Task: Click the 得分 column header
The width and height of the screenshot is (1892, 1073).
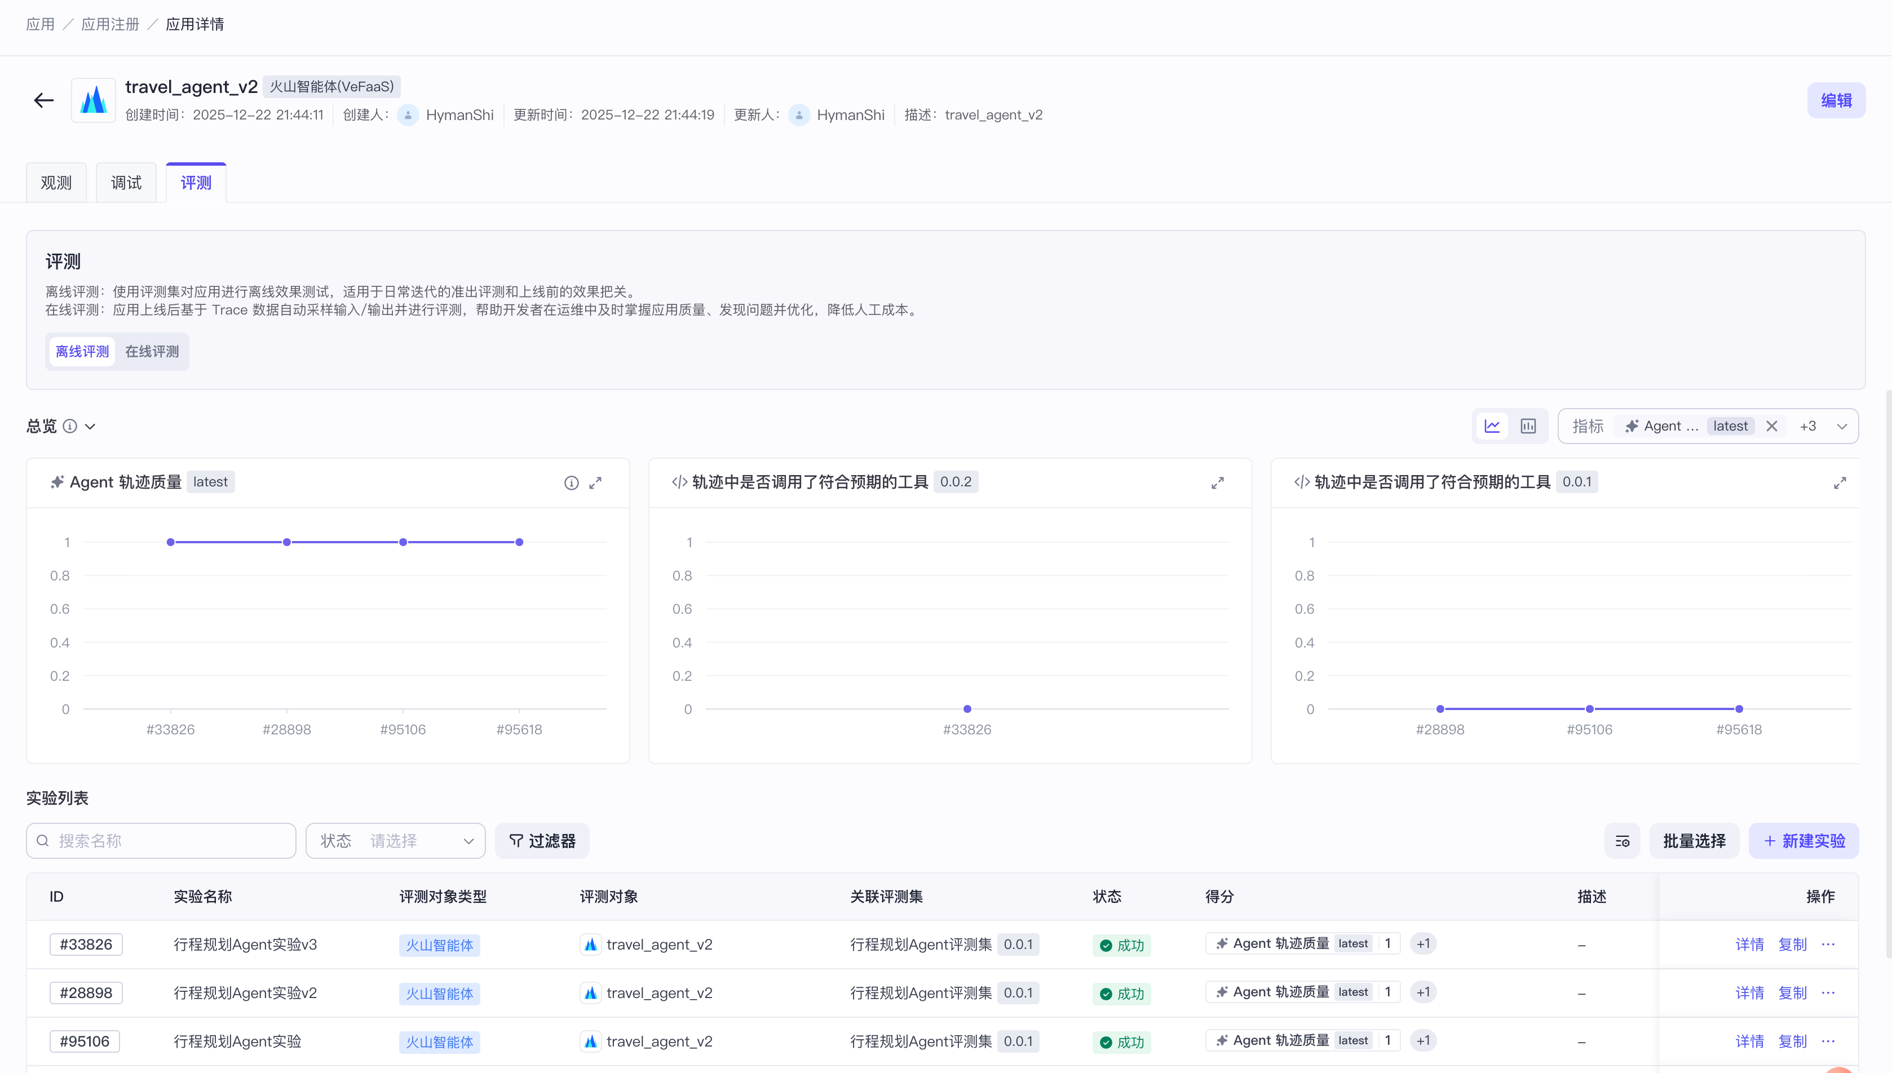Action: pyautogui.click(x=1219, y=897)
